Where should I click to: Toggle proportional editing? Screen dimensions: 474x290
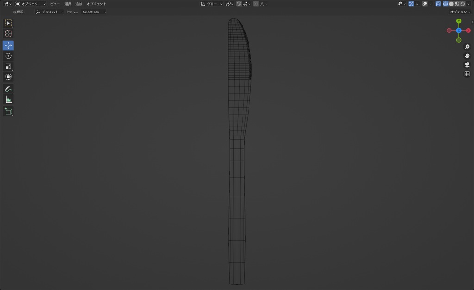click(256, 4)
